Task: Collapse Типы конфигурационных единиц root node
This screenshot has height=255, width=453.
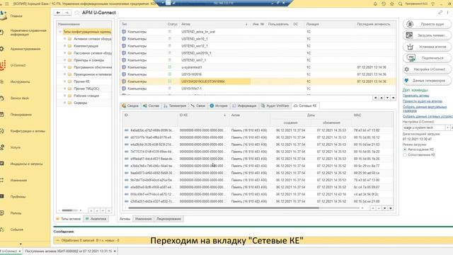Action: [60, 31]
